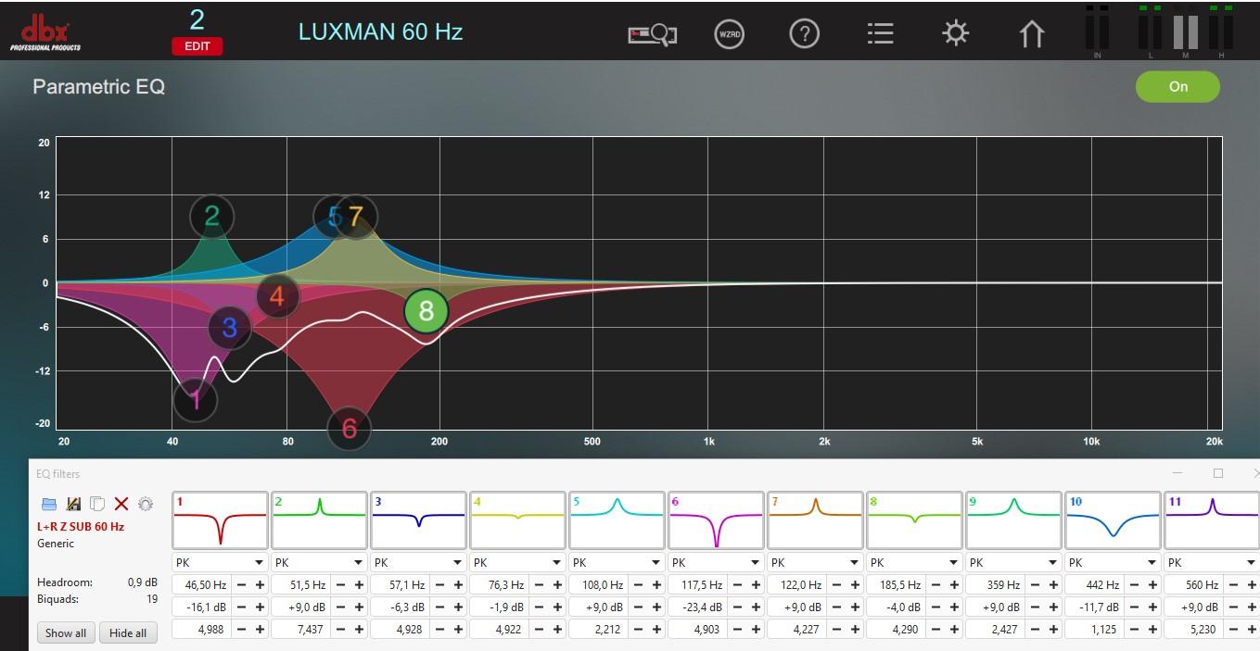
Task: Toggle filter 1 response curve thumbnail
Action: tap(220, 521)
